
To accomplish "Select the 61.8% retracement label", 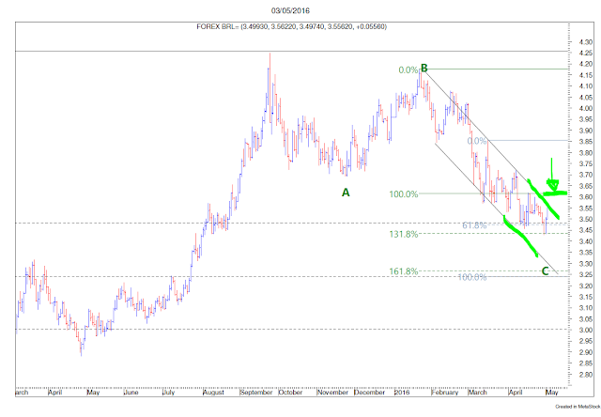I will (x=474, y=225).
